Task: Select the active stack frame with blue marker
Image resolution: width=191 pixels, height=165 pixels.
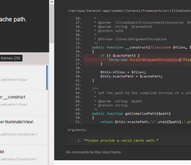Action: pyautogui.click(x=24, y=78)
